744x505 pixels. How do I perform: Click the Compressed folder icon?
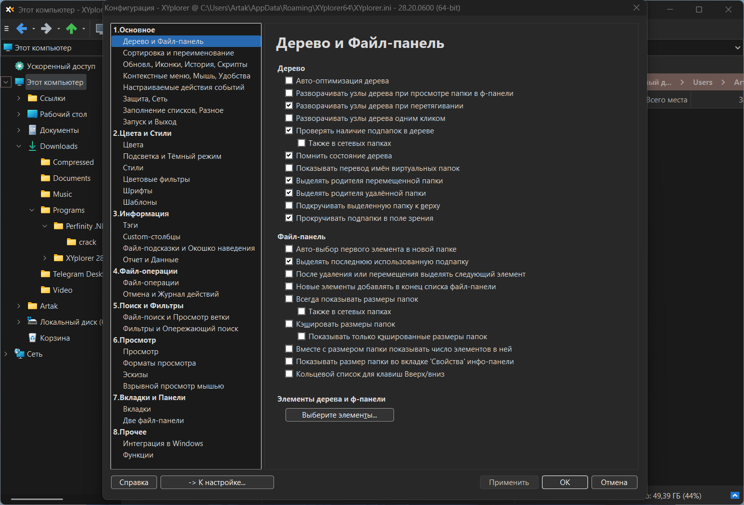(x=45, y=162)
